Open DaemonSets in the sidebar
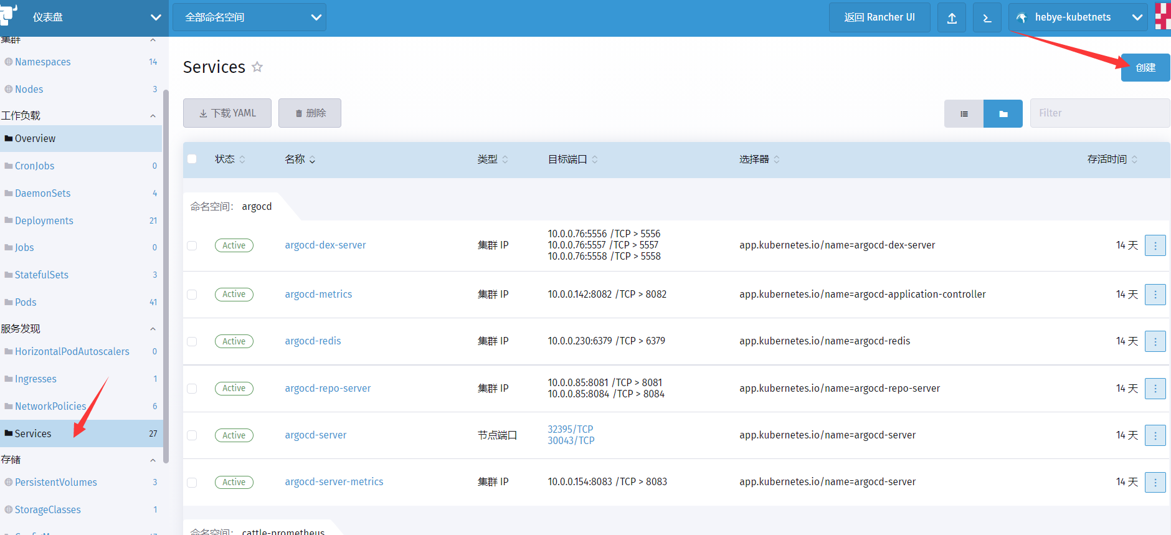 42,193
